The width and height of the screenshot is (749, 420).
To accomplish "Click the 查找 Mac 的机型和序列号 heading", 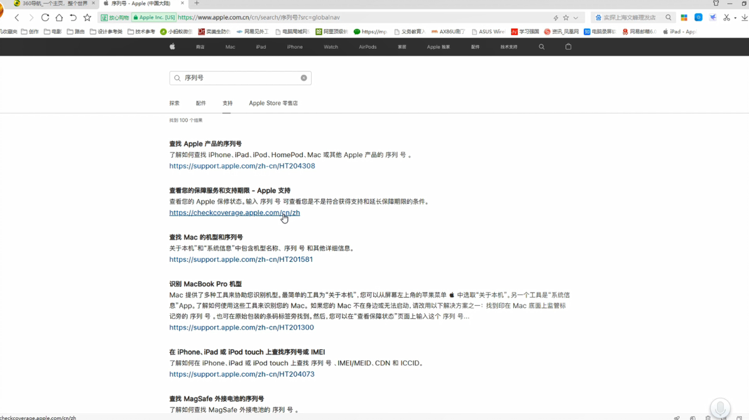I will [206, 237].
